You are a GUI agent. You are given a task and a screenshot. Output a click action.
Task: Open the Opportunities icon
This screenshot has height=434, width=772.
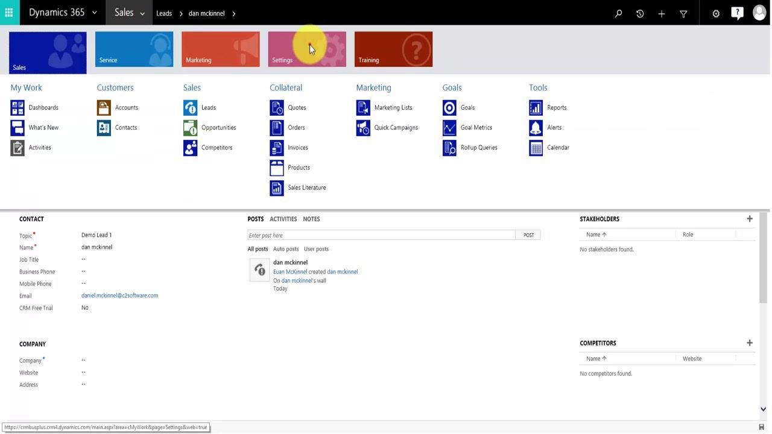[190, 127]
